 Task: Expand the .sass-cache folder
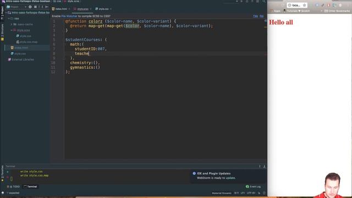coord(12,24)
